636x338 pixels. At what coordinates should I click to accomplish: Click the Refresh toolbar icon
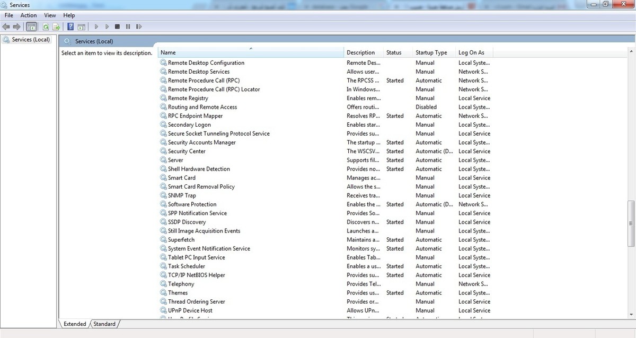click(46, 26)
